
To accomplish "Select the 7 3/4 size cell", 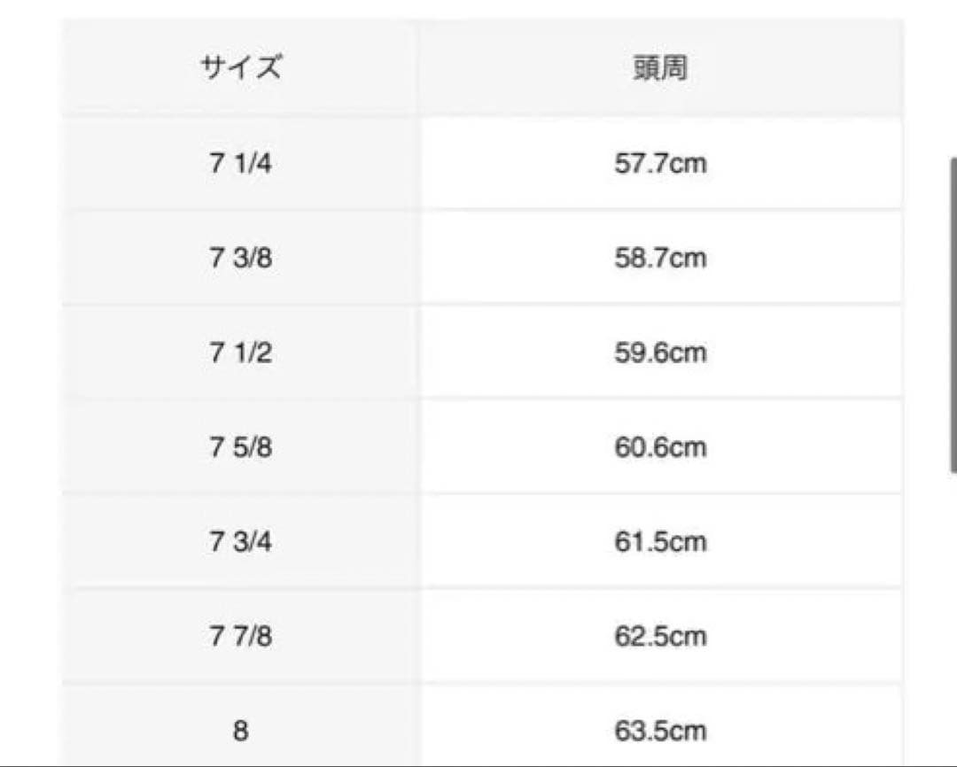I will tap(241, 541).
